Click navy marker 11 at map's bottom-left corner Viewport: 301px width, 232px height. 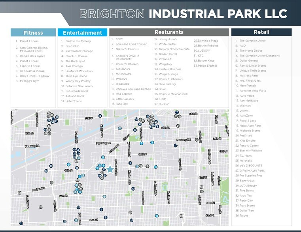click(x=21, y=223)
